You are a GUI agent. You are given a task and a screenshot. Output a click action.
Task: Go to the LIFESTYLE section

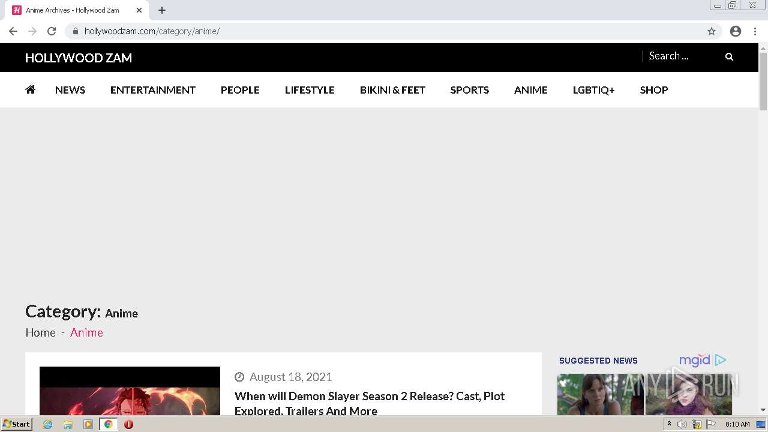(x=310, y=90)
